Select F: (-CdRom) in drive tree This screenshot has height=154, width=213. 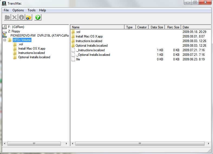(16, 27)
